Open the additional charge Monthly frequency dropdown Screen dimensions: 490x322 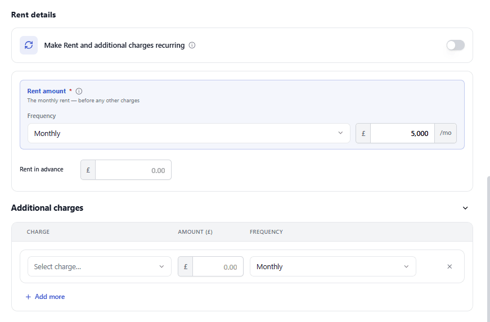(x=333, y=266)
